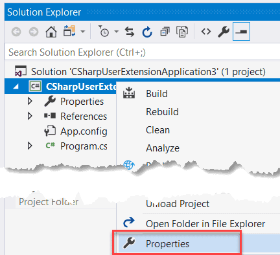
Task: Click the Collapse All icon
Action: 165,32
